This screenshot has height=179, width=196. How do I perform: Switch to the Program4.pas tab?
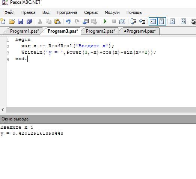pyautogui.click(x=140, y=31)
